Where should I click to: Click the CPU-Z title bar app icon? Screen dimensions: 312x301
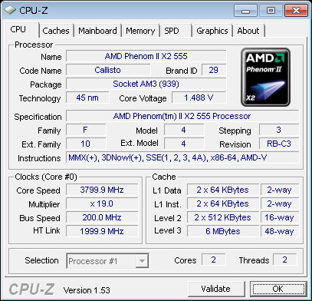click(x=10, y=11)
